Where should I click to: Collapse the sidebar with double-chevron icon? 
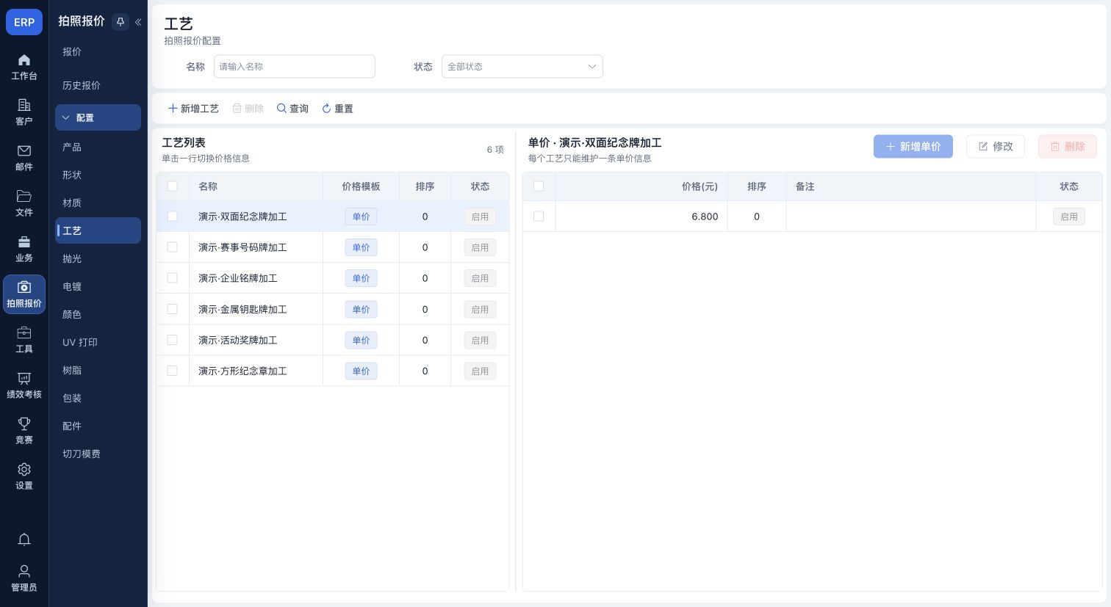138,22
